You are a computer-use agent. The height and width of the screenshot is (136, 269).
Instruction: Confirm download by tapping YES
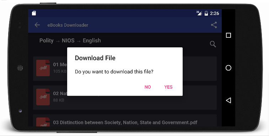[168, 87]
